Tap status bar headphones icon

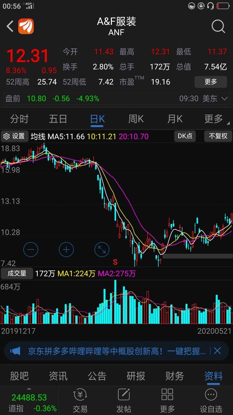click(211, 6)
